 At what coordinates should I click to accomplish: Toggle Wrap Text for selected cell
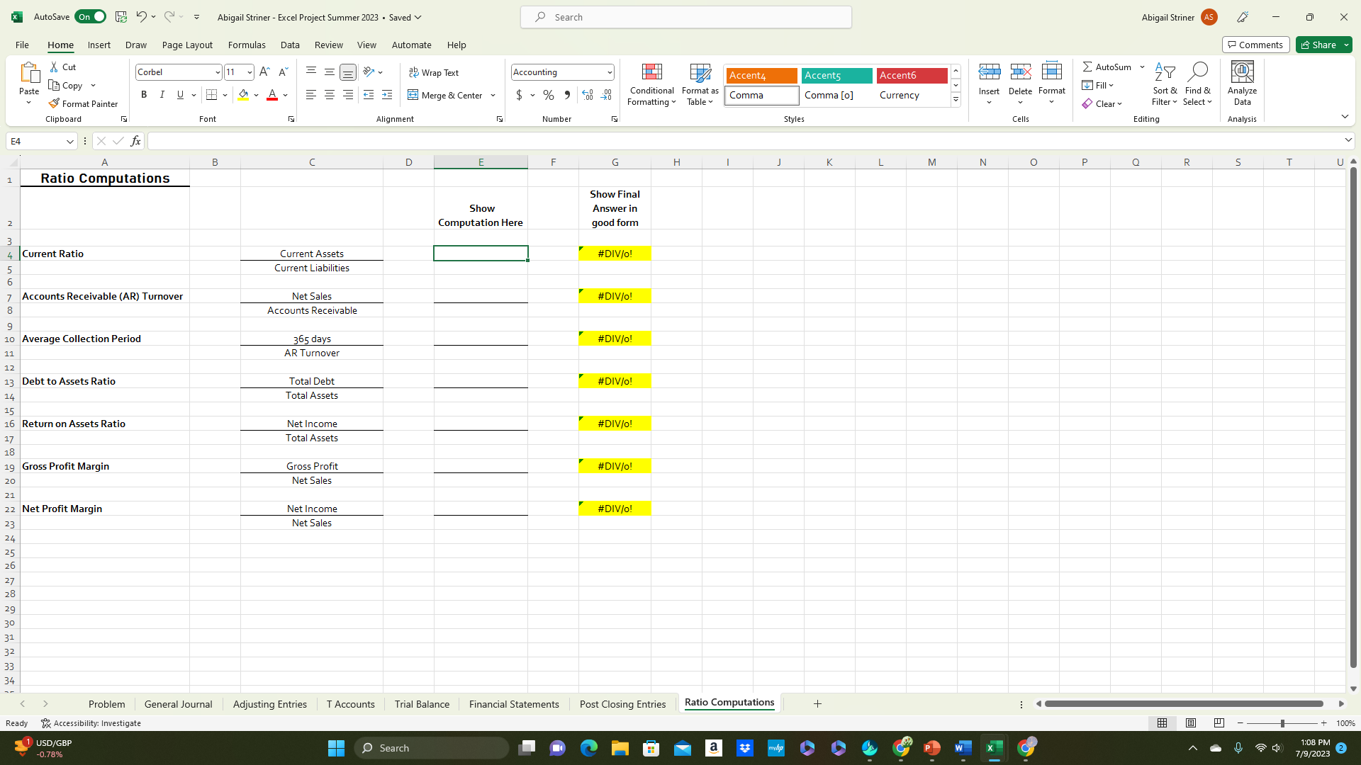click(434, 72)
